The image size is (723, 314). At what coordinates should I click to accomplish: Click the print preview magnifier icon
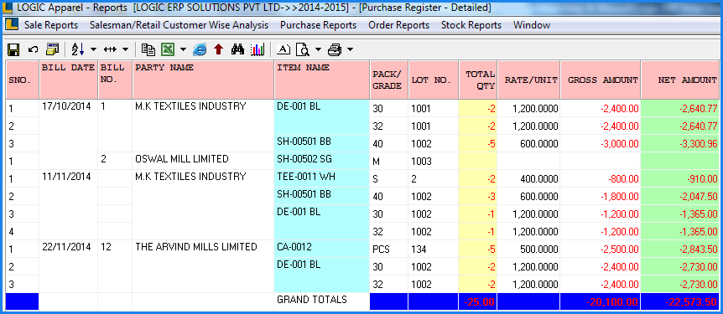303,49
